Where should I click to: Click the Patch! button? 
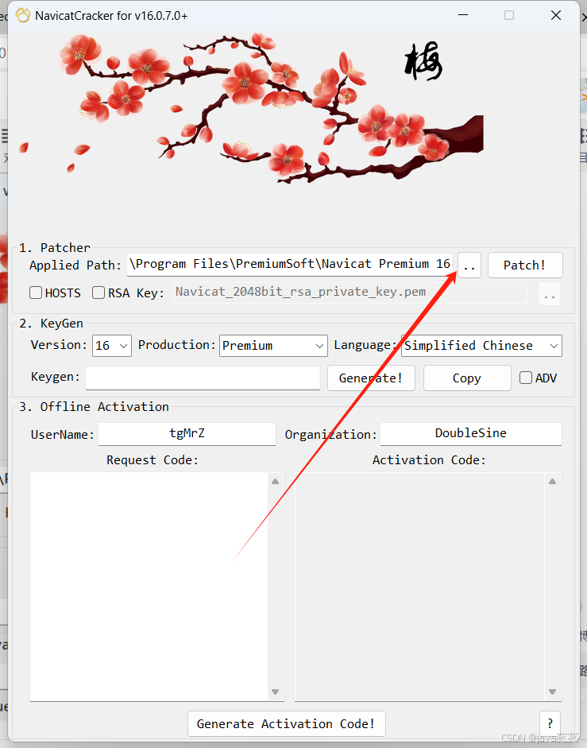point(525,265)
